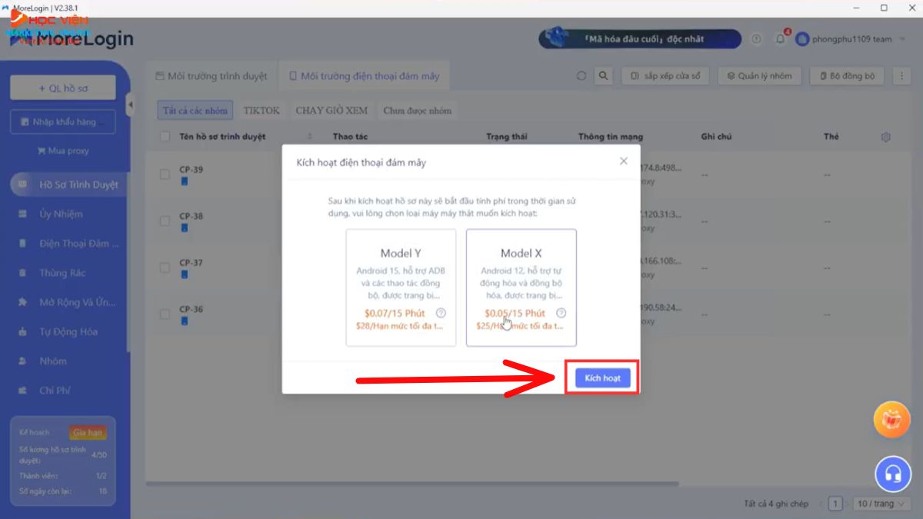Open the headset support chat icon
Viewport: 923px width, 519px height.
pyautogui.click(x=892, y=474)
